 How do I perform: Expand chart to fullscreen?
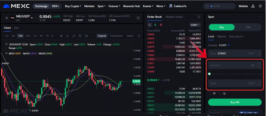click(x=139, y=36)
